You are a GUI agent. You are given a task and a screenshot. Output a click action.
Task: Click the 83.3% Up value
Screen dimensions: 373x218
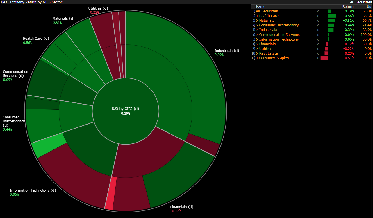367,16
